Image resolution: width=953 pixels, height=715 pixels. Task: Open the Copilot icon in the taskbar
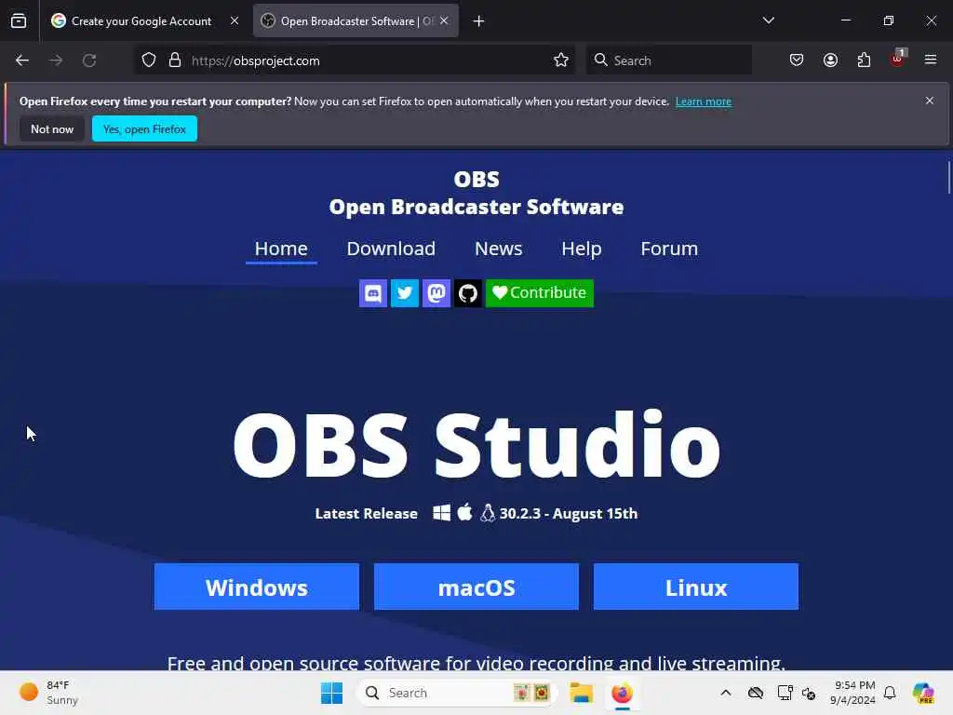pyautogui.click(x=923, y=693)
